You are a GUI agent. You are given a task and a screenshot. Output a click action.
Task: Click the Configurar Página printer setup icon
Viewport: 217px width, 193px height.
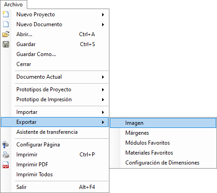6,145
